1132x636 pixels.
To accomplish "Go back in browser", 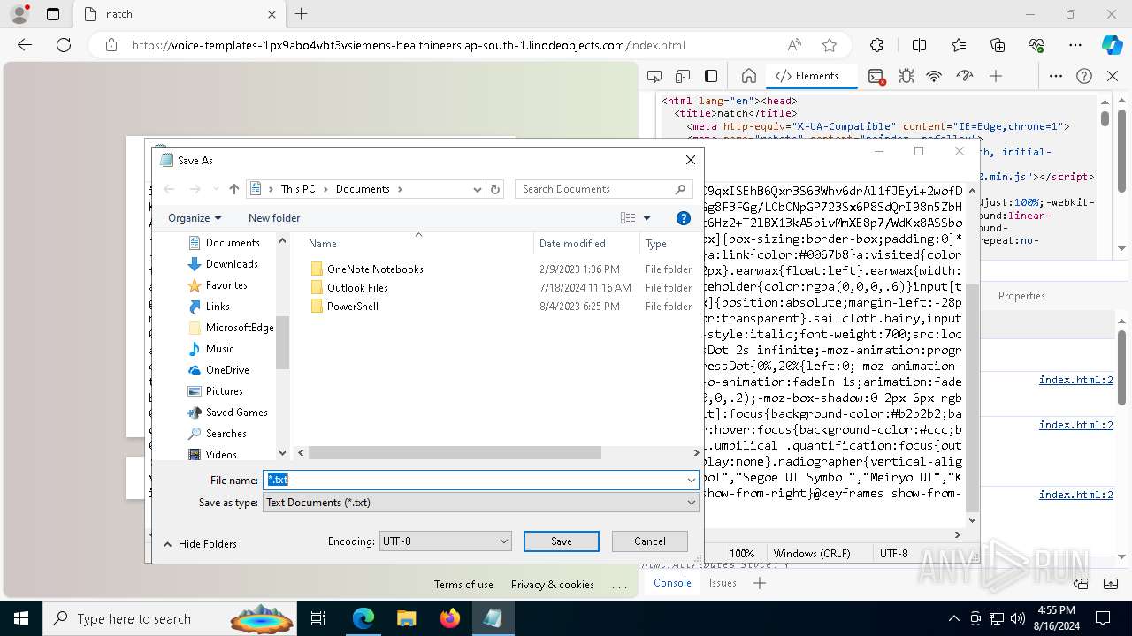I will click(25, 45).
